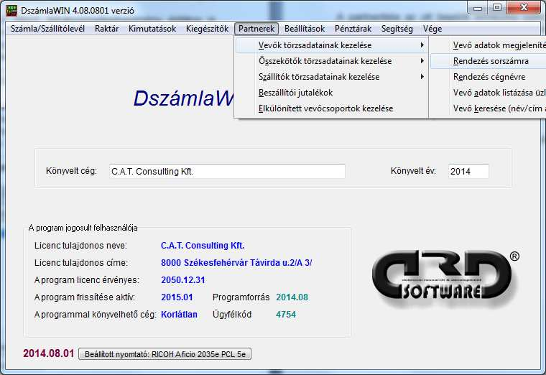546x375 pixels.
Task: Choose Rendezés sorszámra submenu item
Action: point(489,61)
